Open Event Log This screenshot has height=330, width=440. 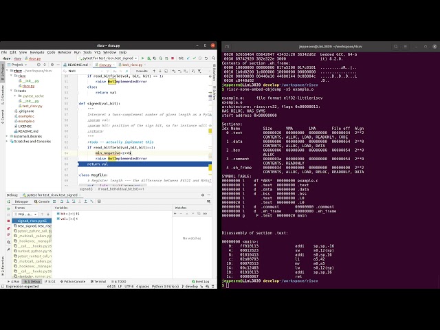click(x=200, y=281)
